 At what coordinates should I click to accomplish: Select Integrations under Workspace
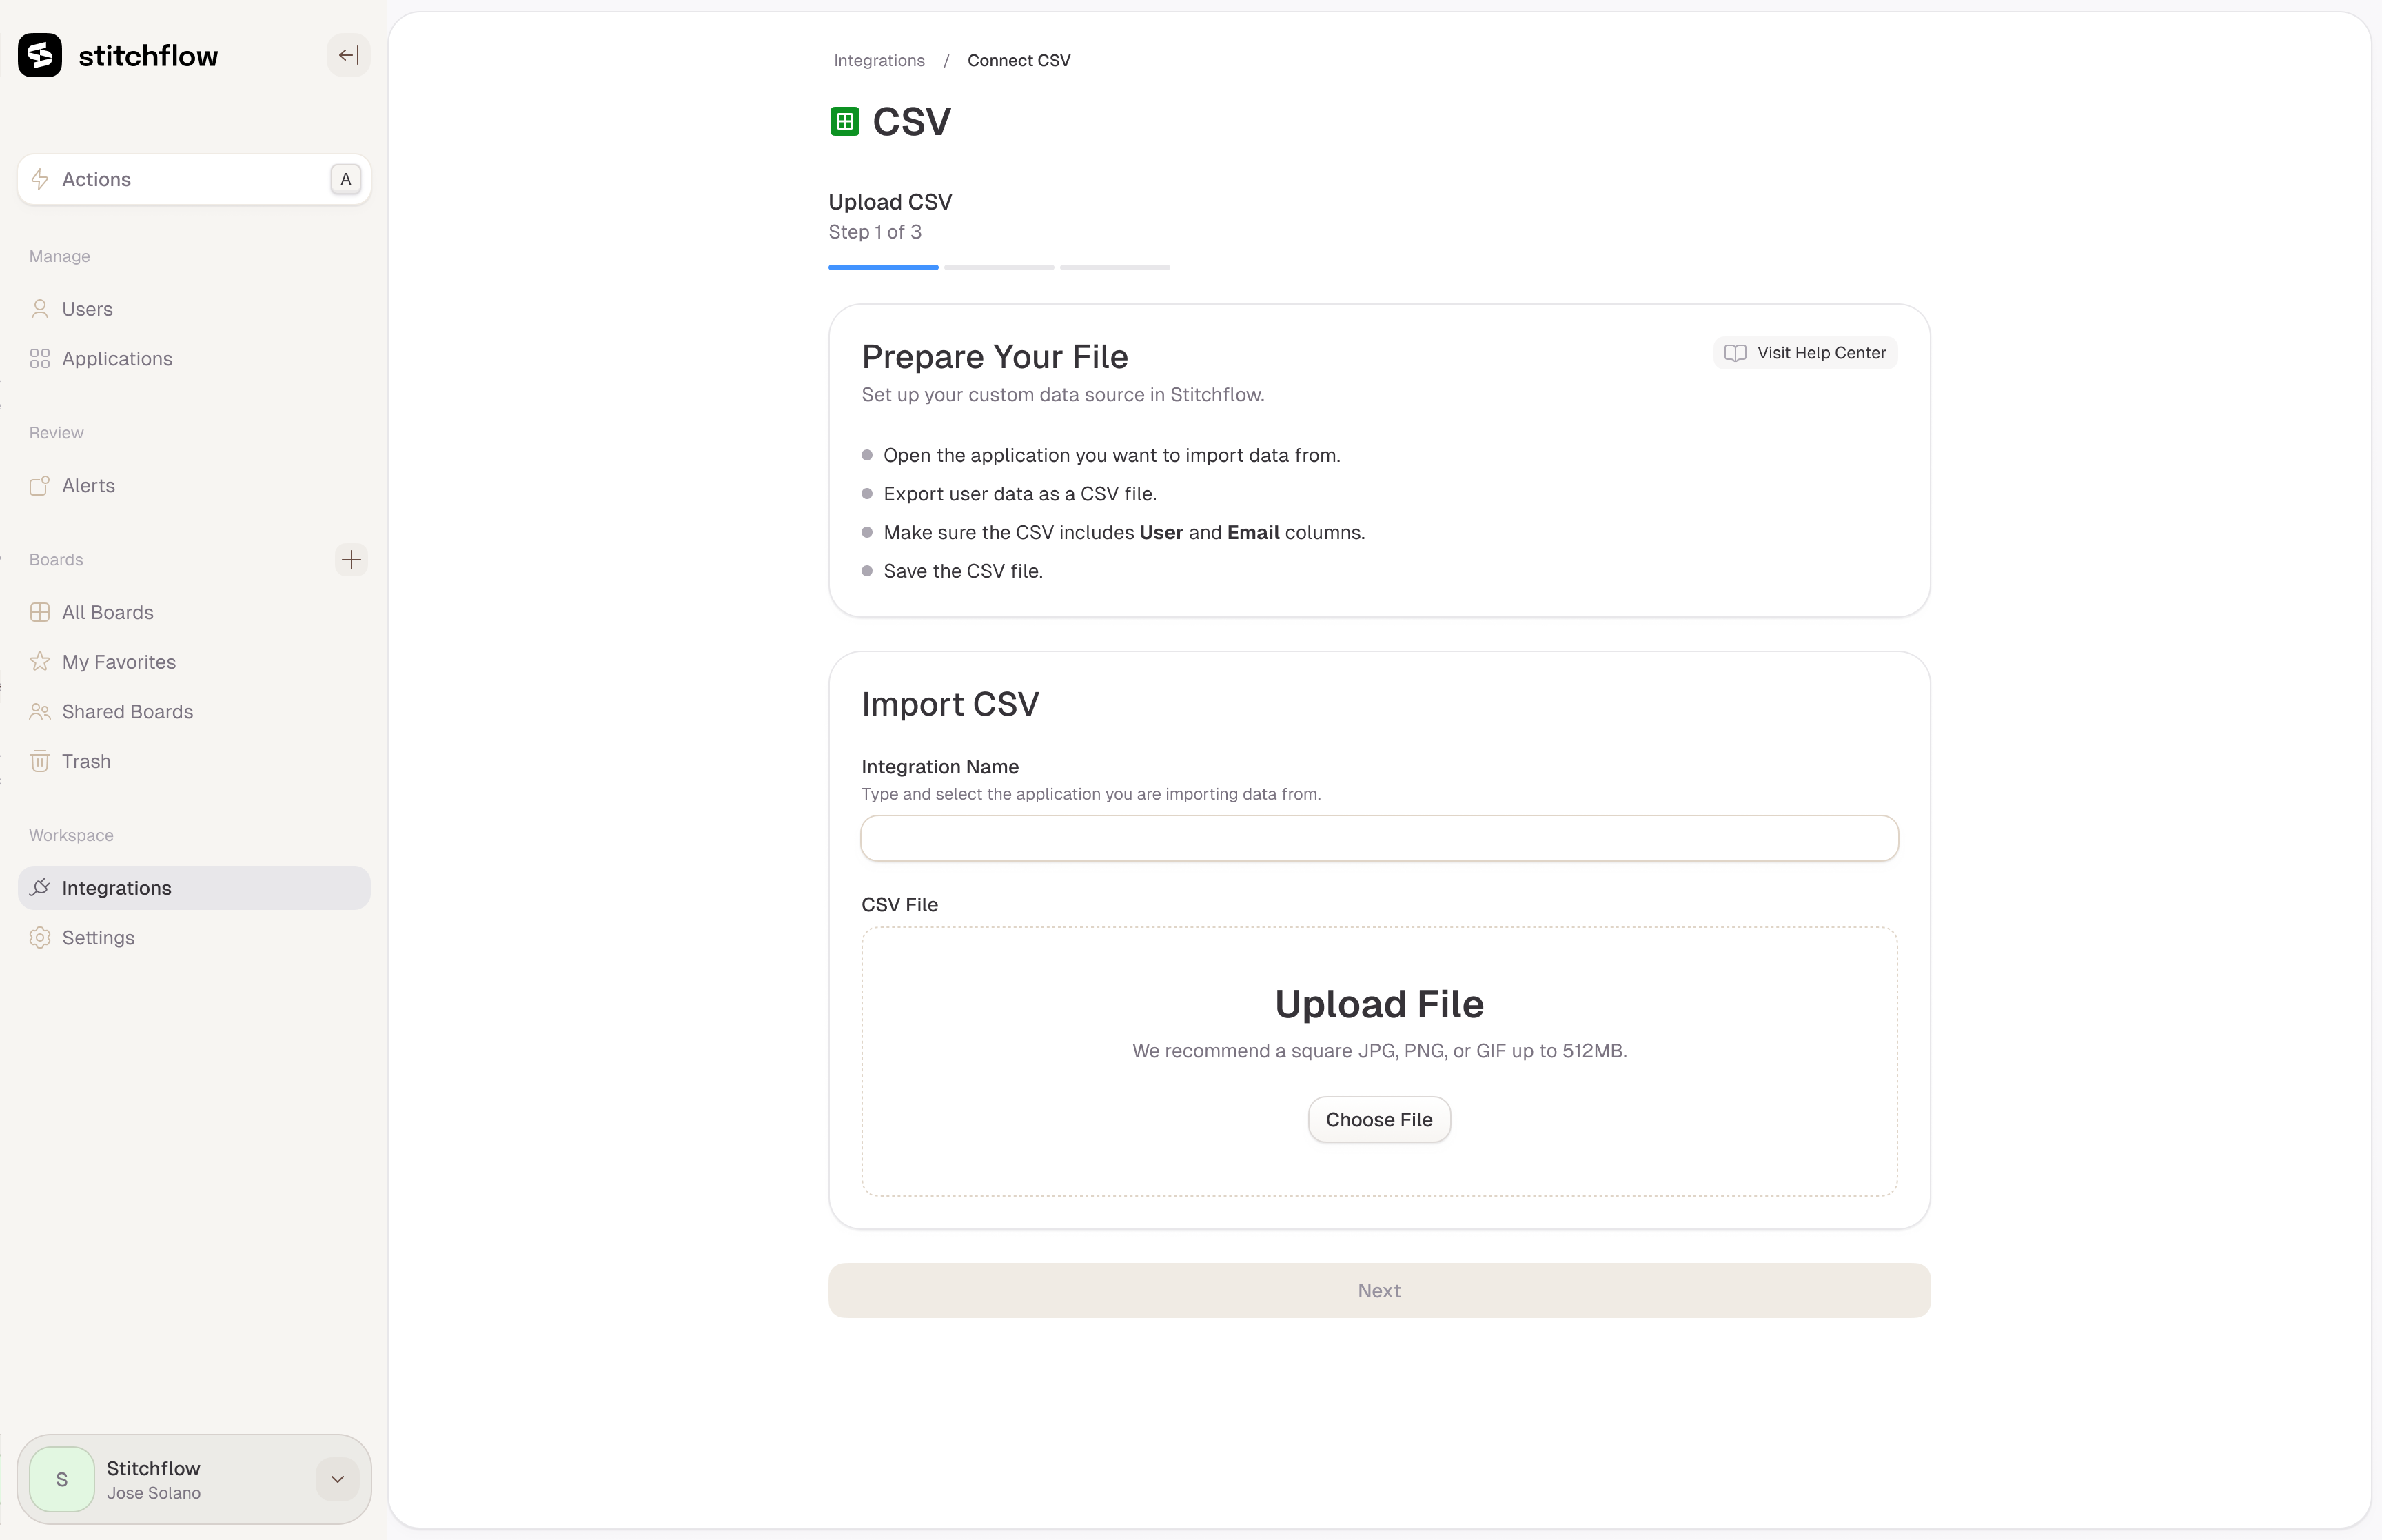pyautogui.click(x=117, y=888)
